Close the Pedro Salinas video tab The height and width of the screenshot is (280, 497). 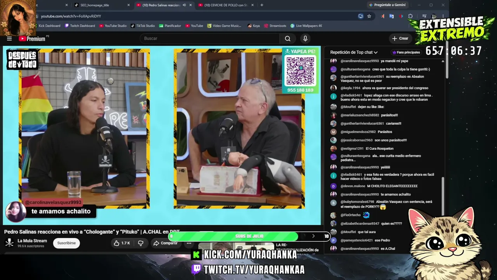coord(190,5)
